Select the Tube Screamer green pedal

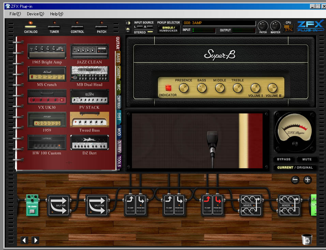pyautogui.click(x=32, y=205)
